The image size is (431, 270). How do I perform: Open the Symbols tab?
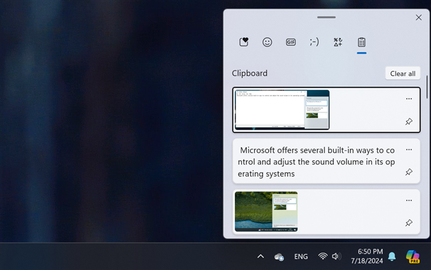tap(338, 42)
